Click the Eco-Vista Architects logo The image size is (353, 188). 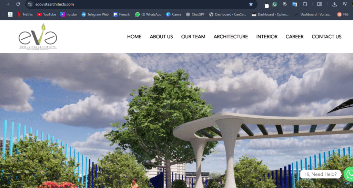click(x=38, y=37)
